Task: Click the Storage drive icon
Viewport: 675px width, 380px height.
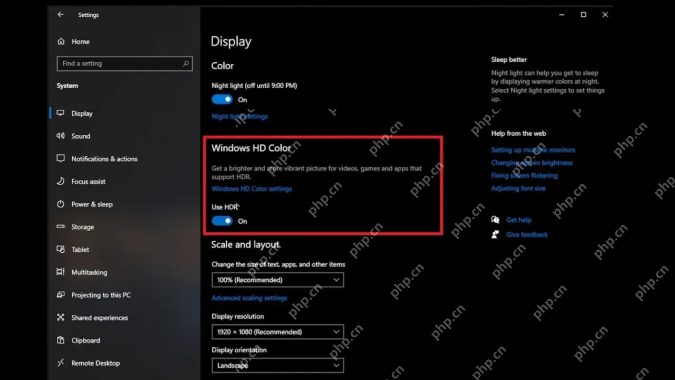Action: (61, 226)
